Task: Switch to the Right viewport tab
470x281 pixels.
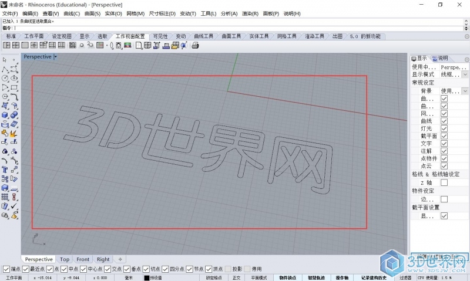Action: [103, 259]
